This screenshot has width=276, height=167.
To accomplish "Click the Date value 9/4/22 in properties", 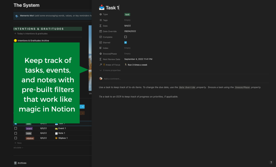I will [x=127, y=26].
